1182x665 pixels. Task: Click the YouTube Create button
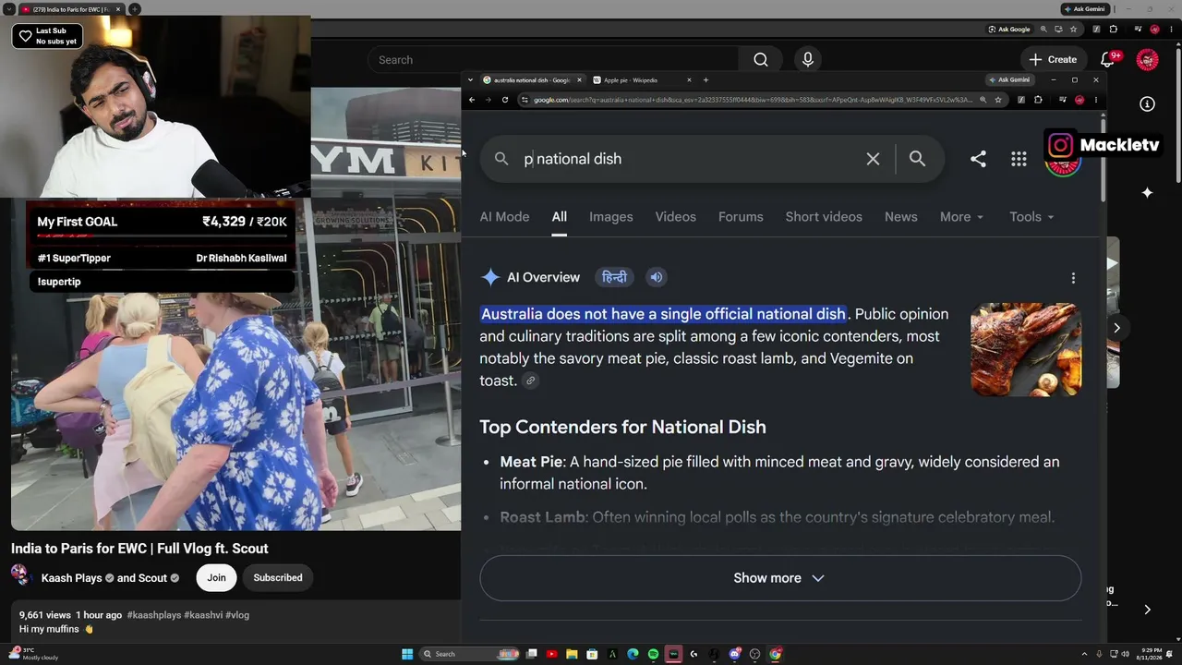click(x=1053, y=60)
